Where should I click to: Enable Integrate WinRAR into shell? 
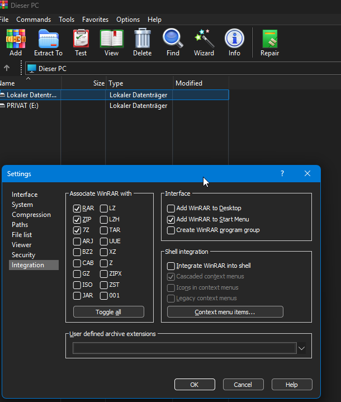click(170, 266)
